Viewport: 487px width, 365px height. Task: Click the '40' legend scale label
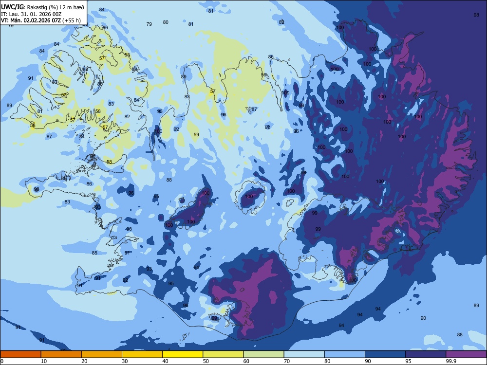[x=165, y=361]
